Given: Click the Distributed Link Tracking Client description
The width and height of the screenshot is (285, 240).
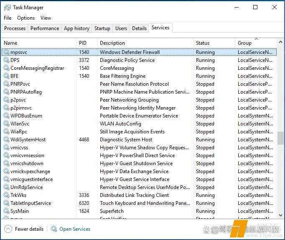Looking at the screenshot, I should coord(134,195).
